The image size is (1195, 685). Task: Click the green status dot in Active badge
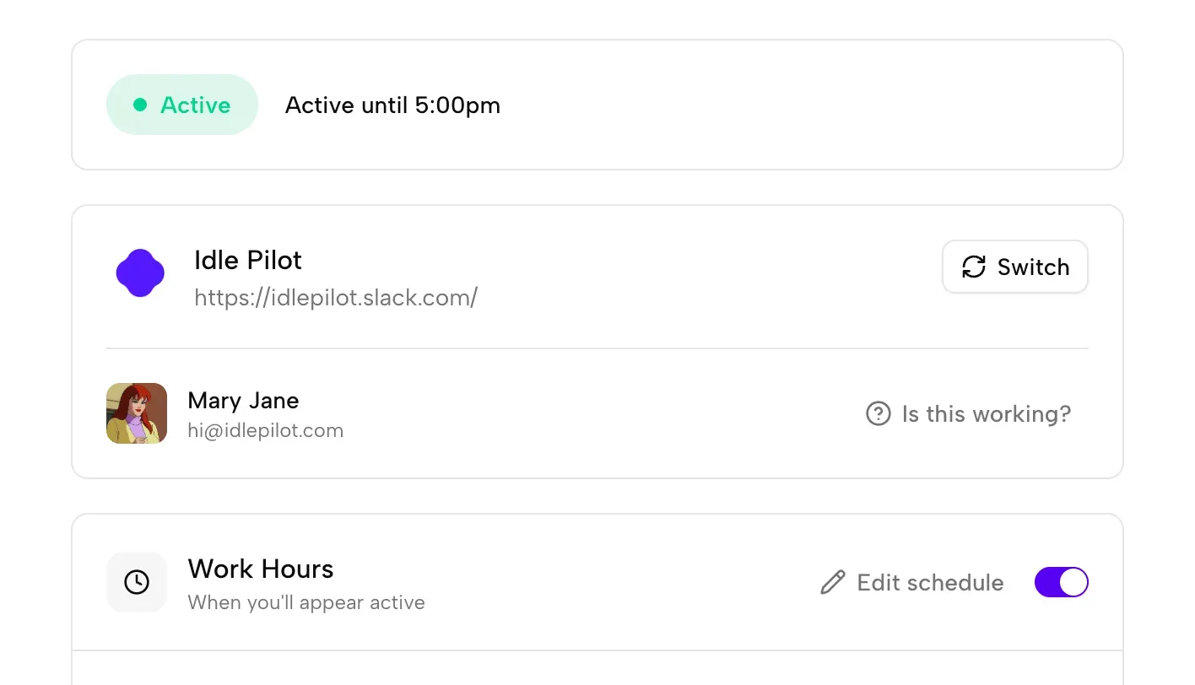[x=140, y=105]
